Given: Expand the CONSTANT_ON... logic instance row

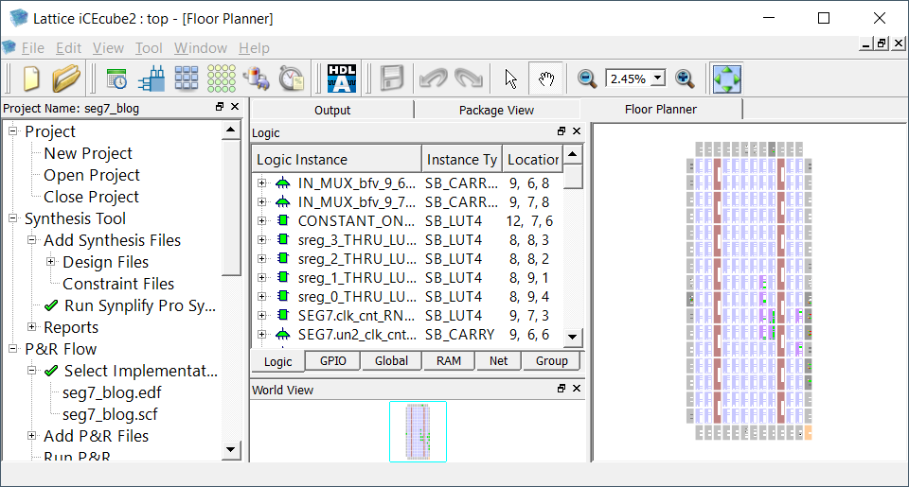Looking at the screenshot, I should tap(262, 220).
